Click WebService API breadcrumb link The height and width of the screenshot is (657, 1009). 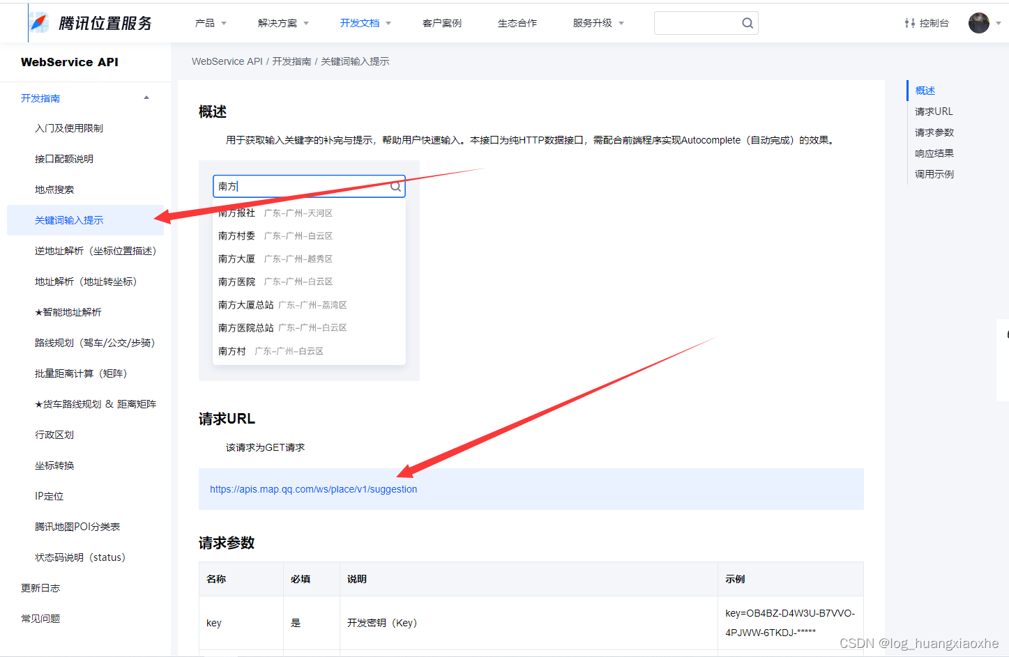pos(227,61)
